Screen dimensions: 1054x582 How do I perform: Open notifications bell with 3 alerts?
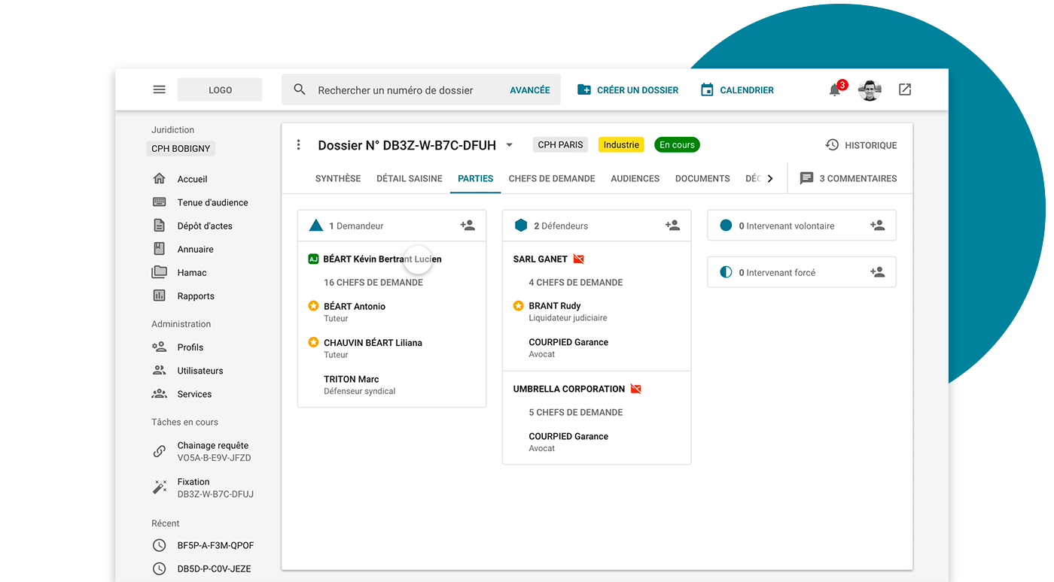(835, 89)
